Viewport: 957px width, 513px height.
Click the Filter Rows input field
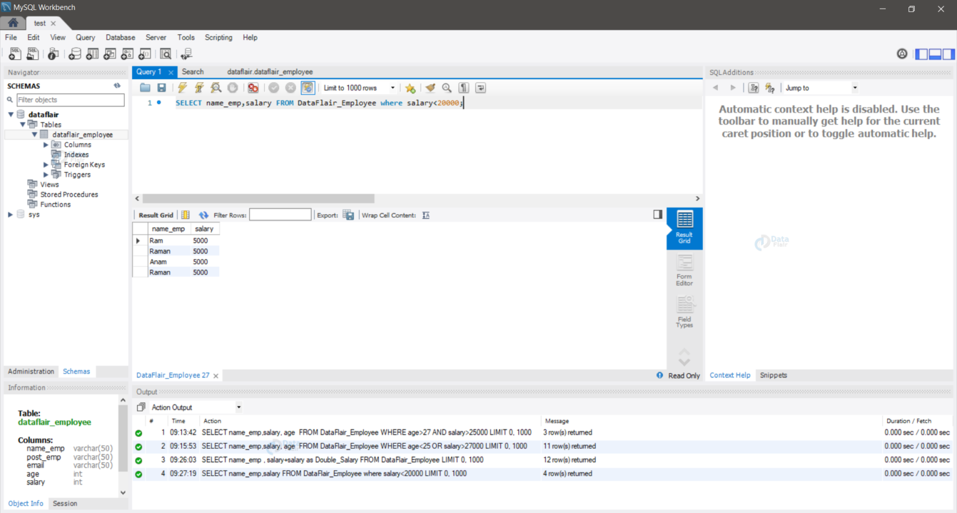click(x=280, y=215)
